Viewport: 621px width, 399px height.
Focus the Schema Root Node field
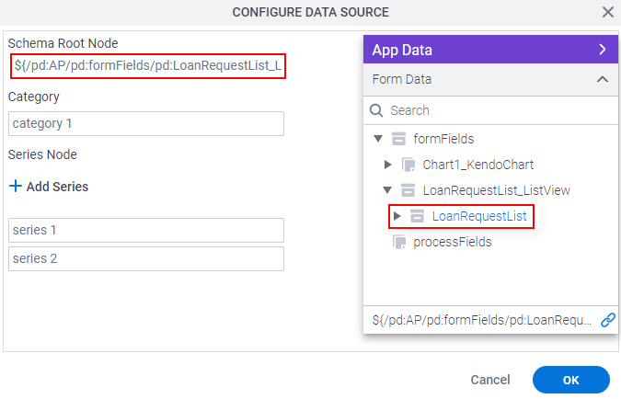[x=148, y=65]
